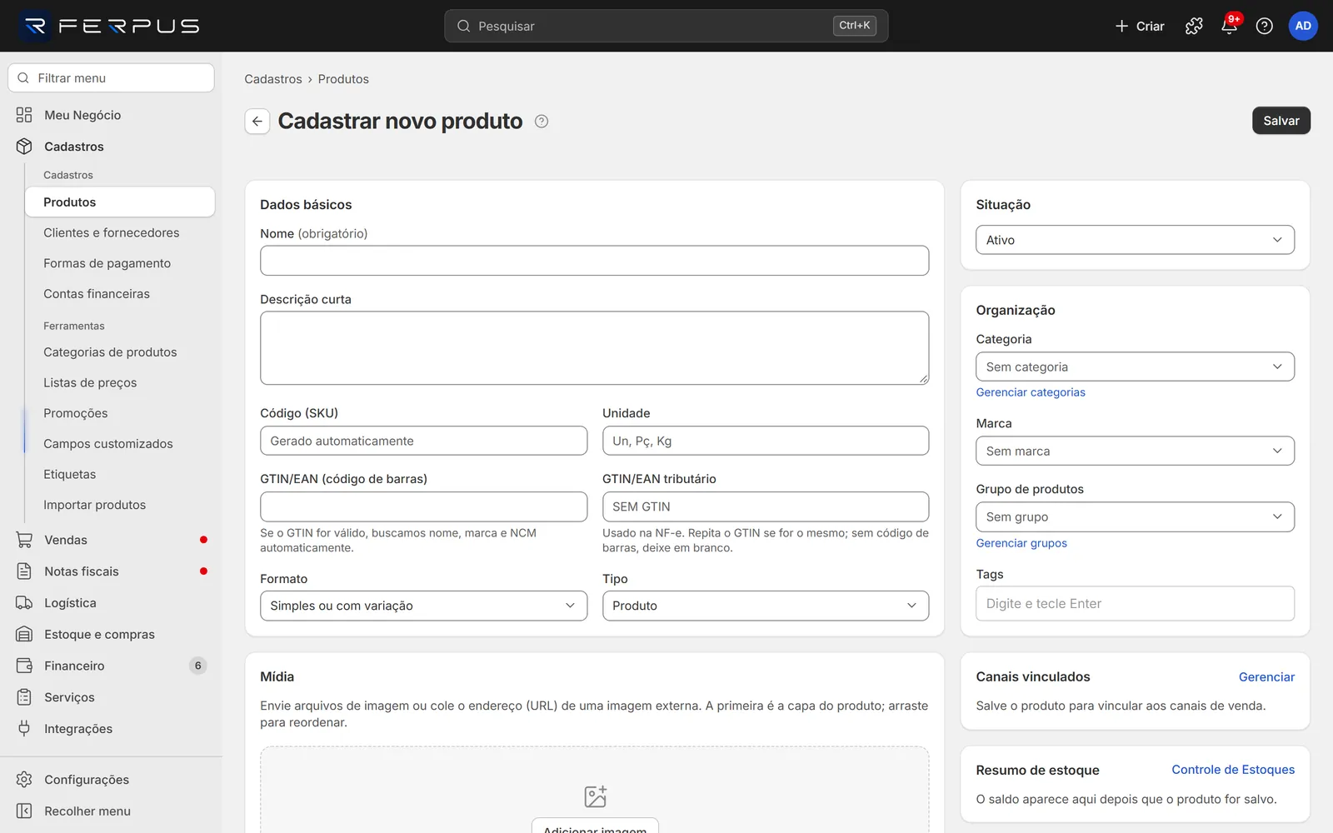
Task: Show help tooltip next to Cadastrar novo produto
Action: pos(542,122)
